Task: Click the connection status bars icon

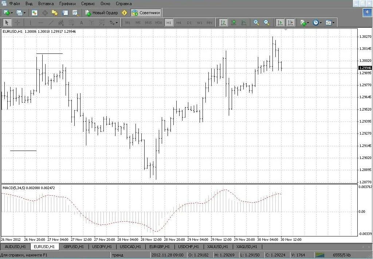Action: [x=320, y=255]
